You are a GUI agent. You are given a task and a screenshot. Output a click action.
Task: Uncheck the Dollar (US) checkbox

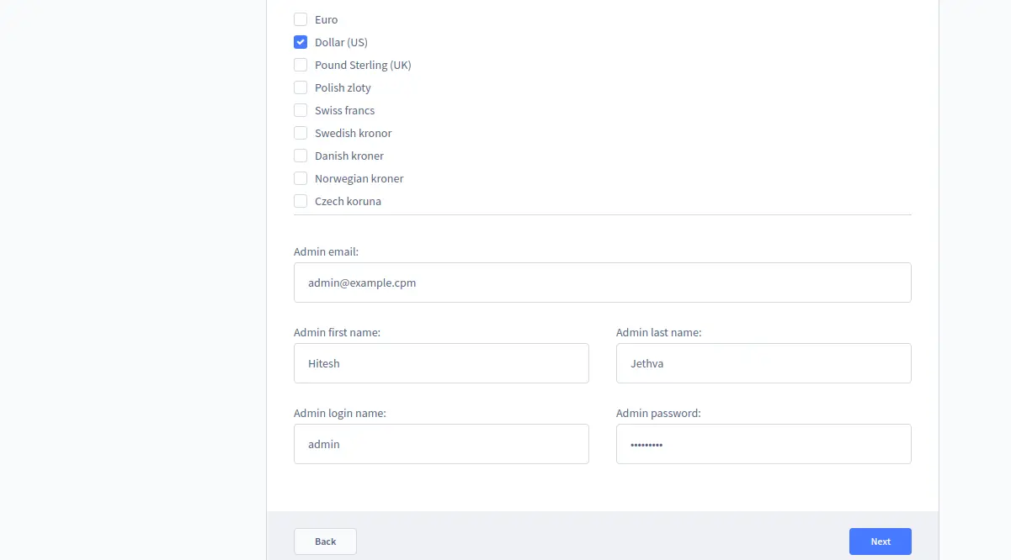click(301, 42)
